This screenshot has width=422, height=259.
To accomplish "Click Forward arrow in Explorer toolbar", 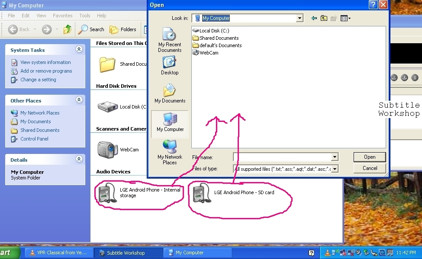I will pyautogui.click(x=47, y=29).
